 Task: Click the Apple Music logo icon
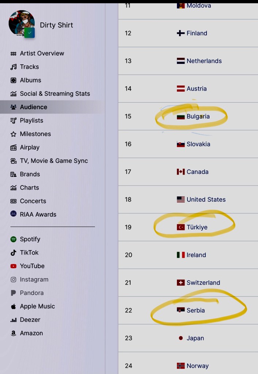click(14, 306)
